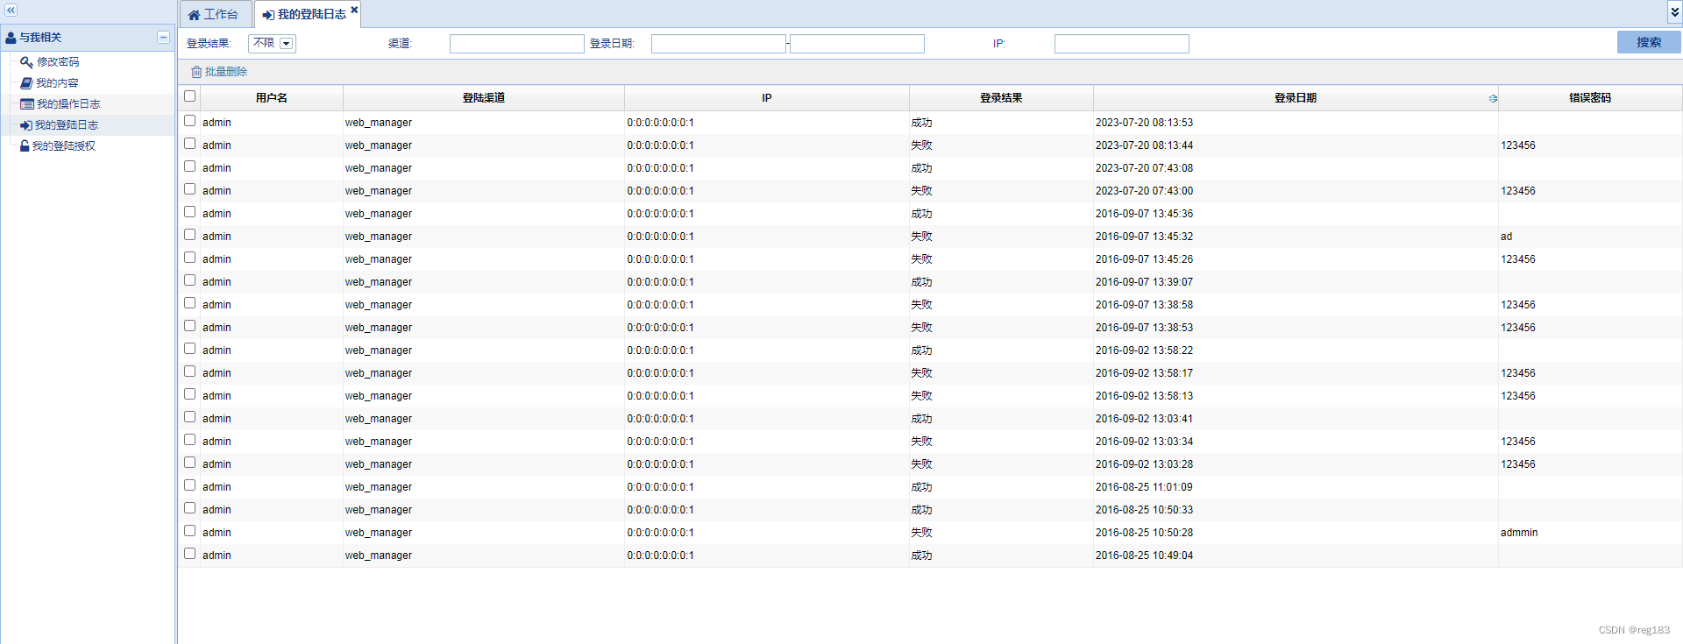Open 我的内容 in the sidebar
1683x644 pixels.
57,83
